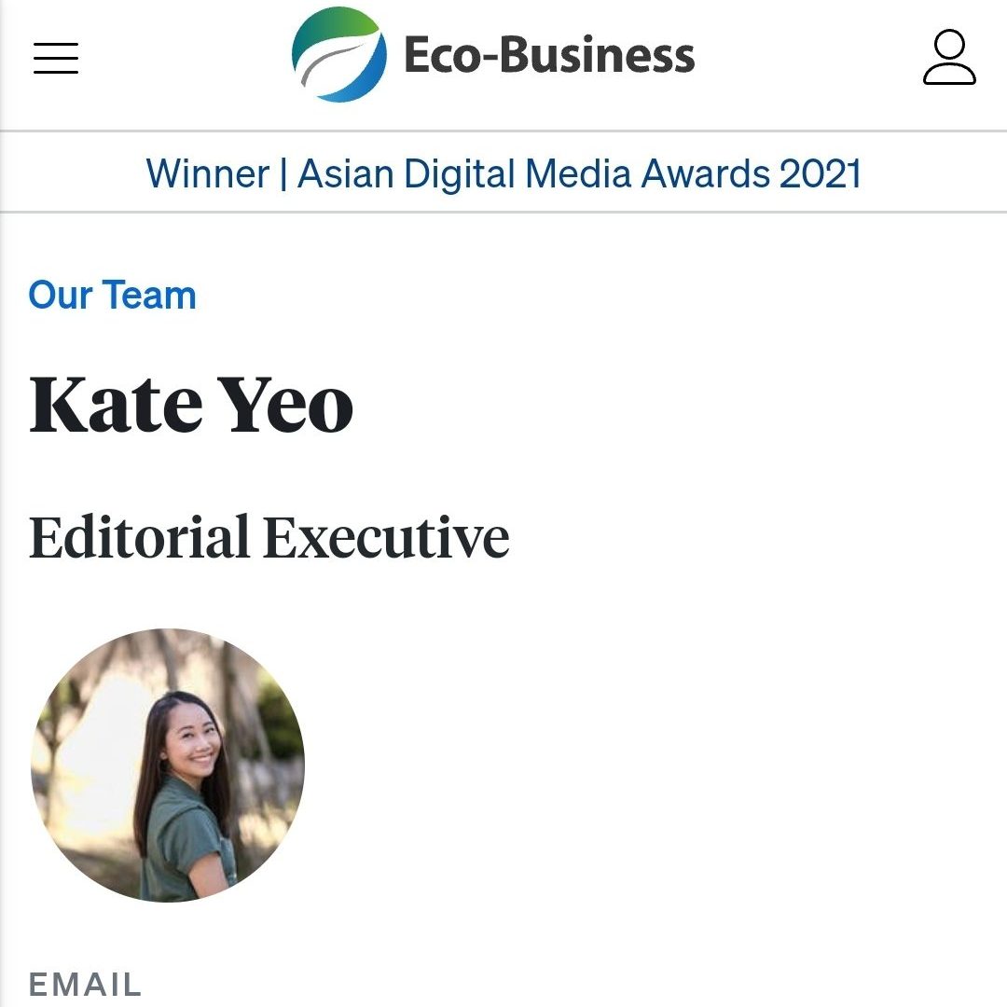Select the Editorial Executive job title

coord(269,538)
